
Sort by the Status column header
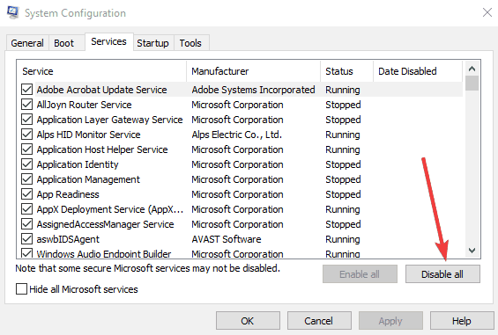(x=346, y=71)
